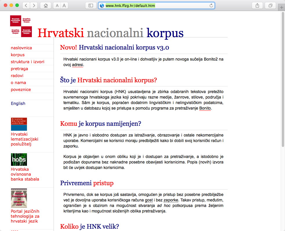Open the share sheet icon

click(257, 6)
